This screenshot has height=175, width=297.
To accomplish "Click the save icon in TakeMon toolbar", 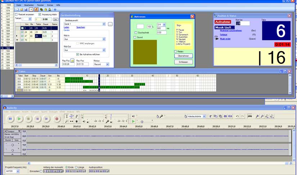I will coord(26,9).
